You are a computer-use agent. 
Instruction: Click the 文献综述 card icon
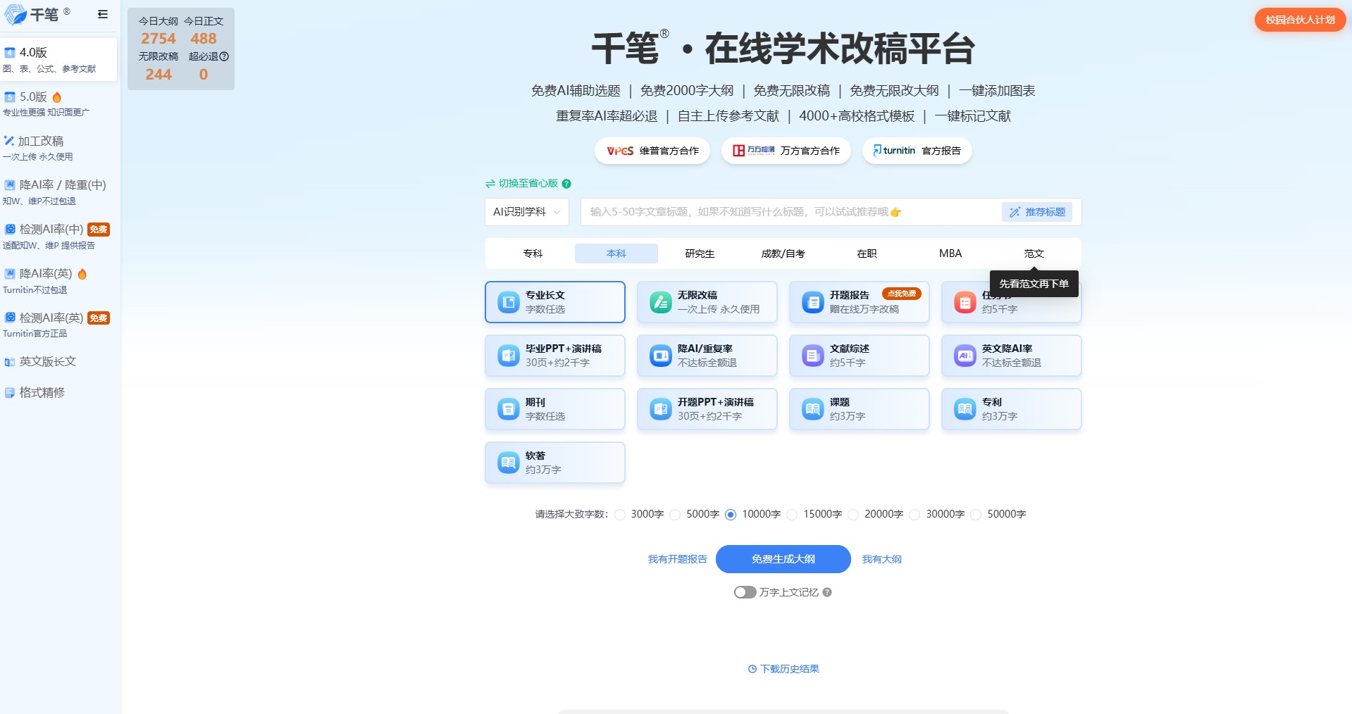coord(813,356)
